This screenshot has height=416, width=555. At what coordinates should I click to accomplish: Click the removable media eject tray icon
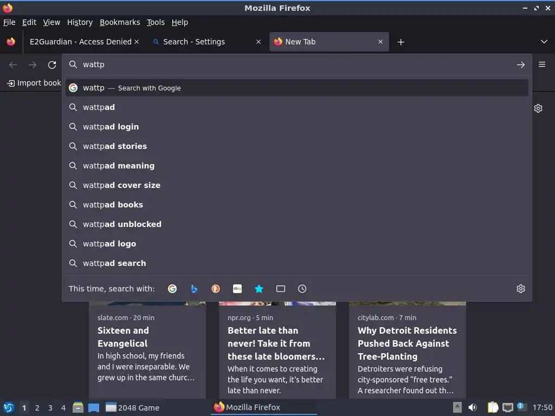[457, 407]
